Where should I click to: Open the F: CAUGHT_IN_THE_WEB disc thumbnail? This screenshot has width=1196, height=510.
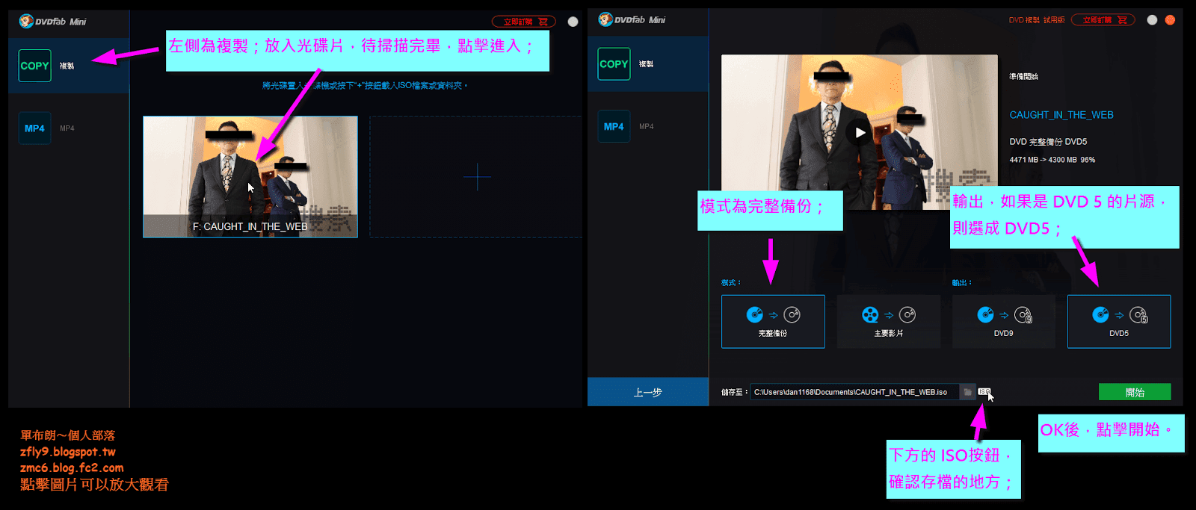coord(250,177)
